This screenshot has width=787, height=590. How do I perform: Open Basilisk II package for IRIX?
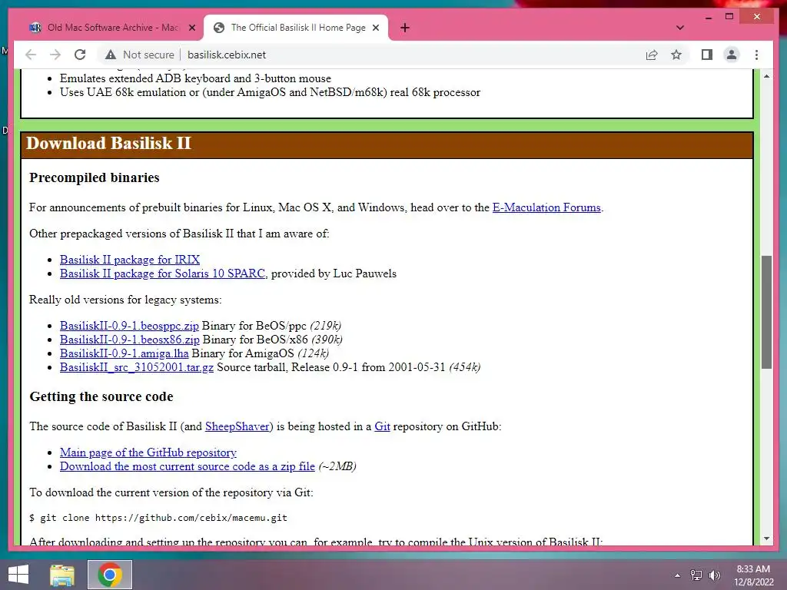pos(129,260)
